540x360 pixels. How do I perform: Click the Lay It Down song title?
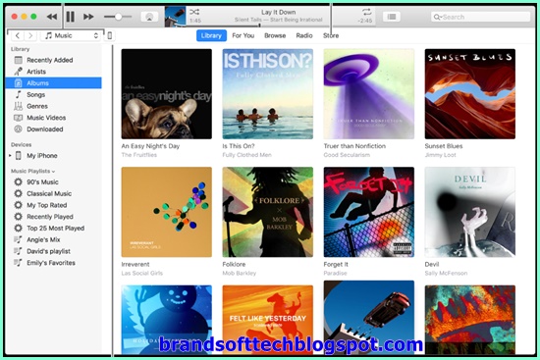278,12
